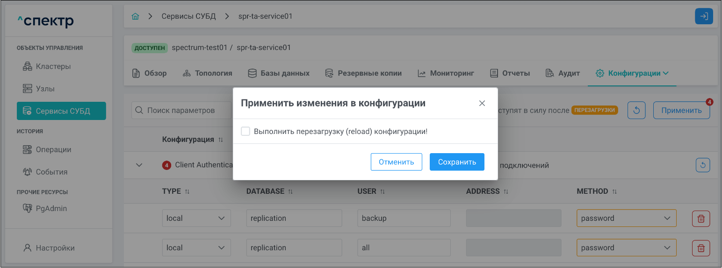
Task: Delete the backup user rule row
Action: (700, 219)
